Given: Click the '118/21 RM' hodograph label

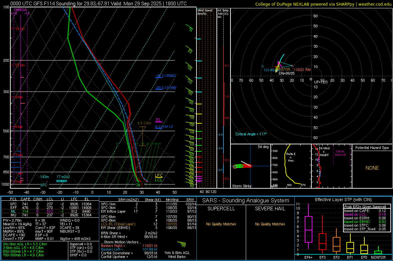Looking at the screenshot, I should [302, 70].
